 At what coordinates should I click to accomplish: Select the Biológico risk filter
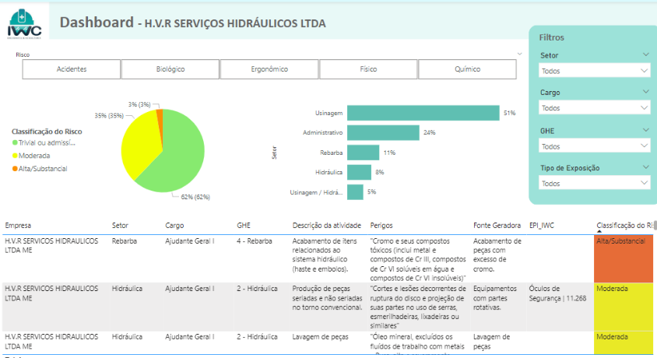pyautogui.click(x=170, y=69)
